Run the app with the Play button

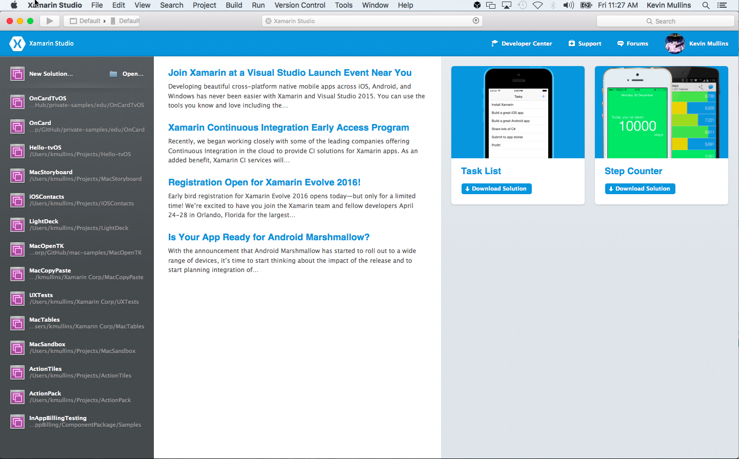(49, 20)
